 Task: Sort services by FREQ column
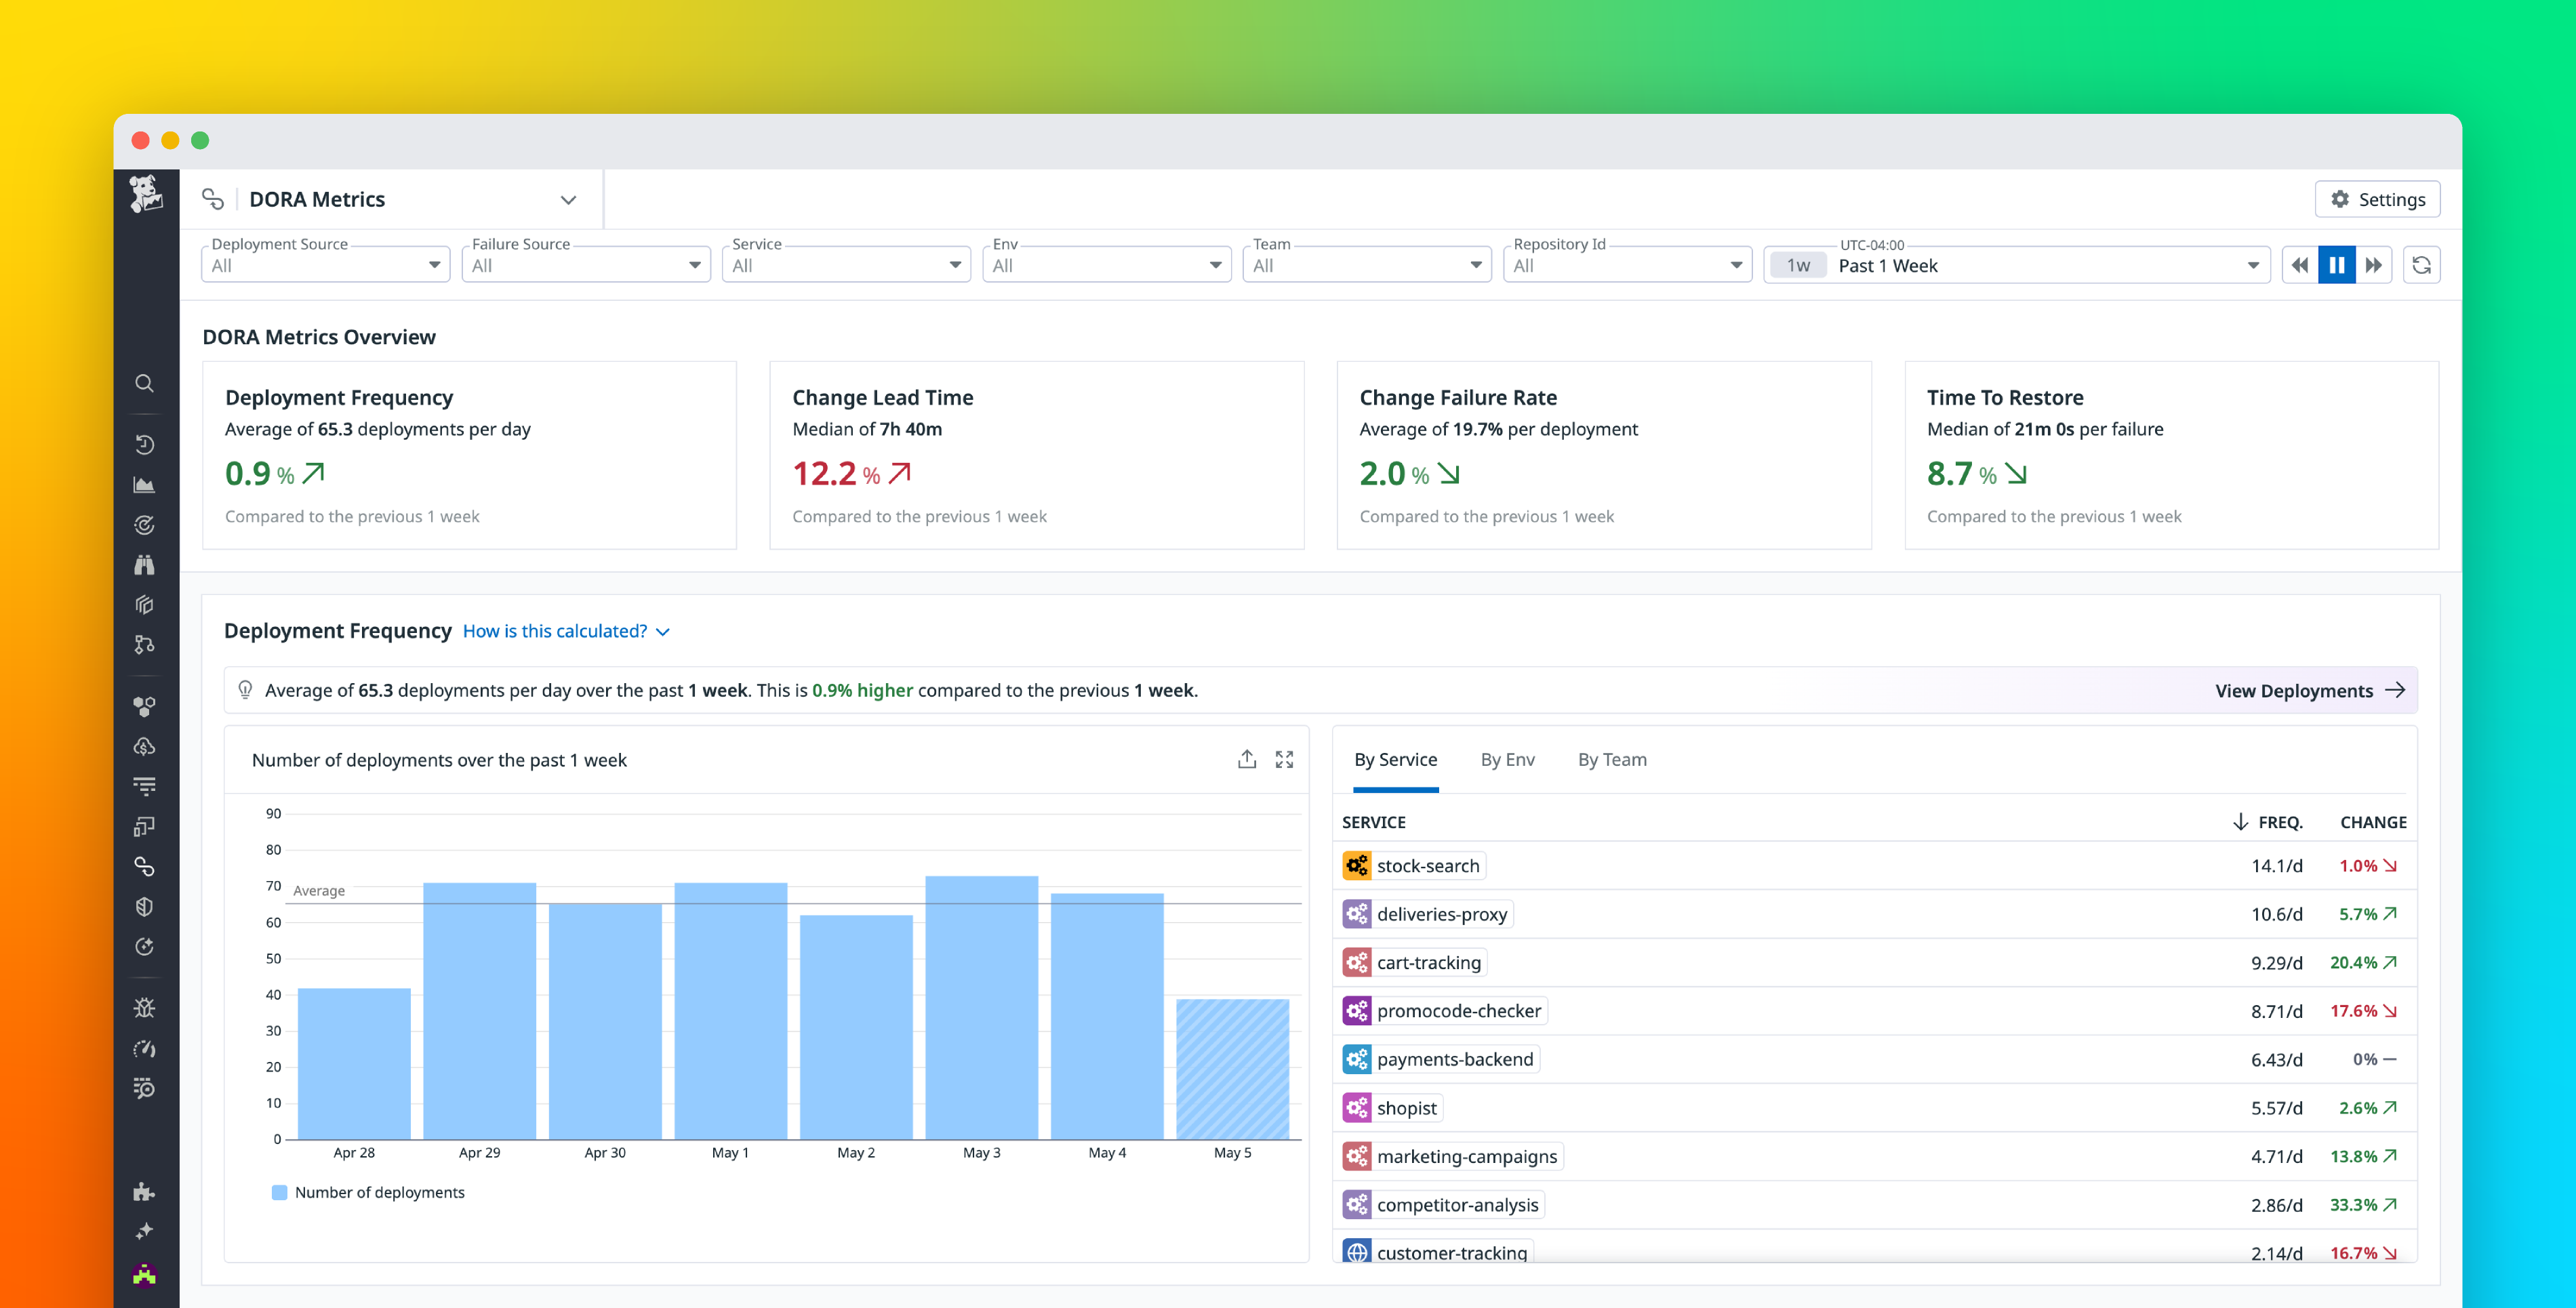[x=2280, y=822]
